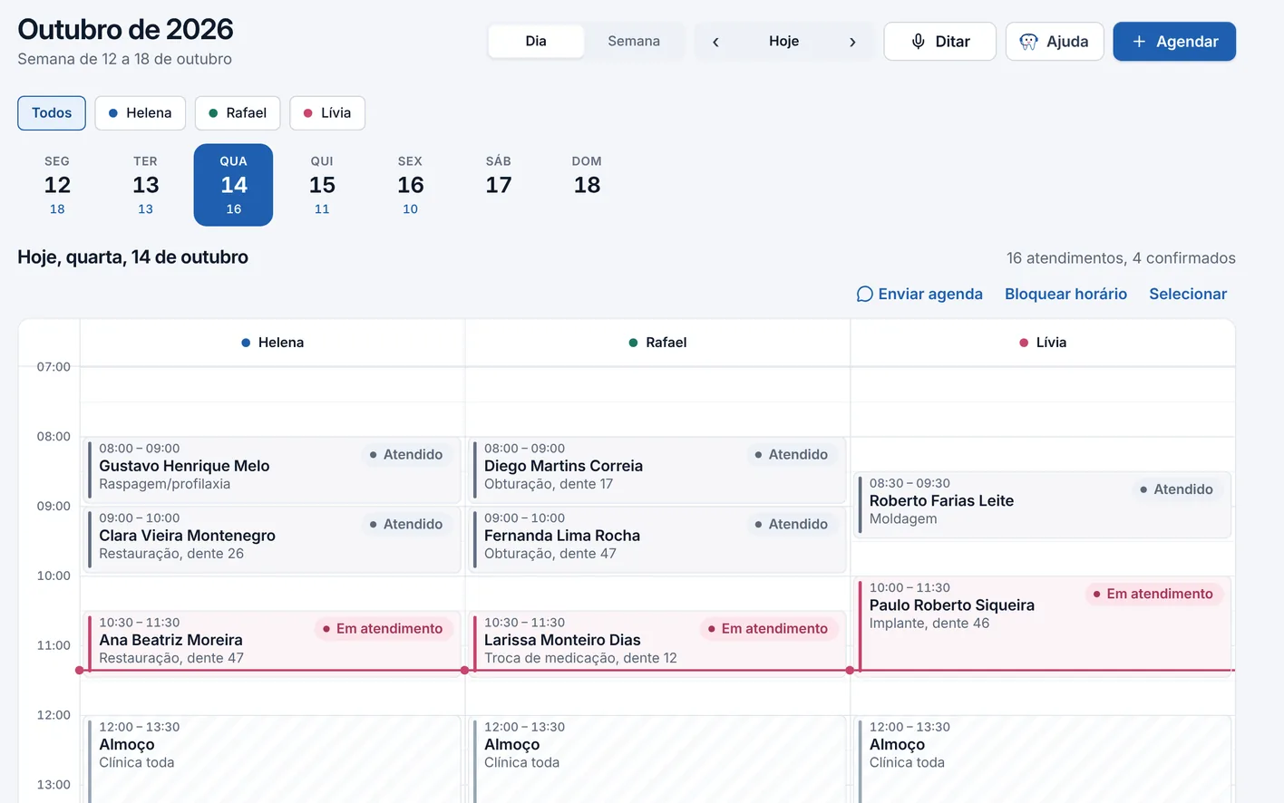
Task: Go to next day with right chevron
Action: click(852, 42)
